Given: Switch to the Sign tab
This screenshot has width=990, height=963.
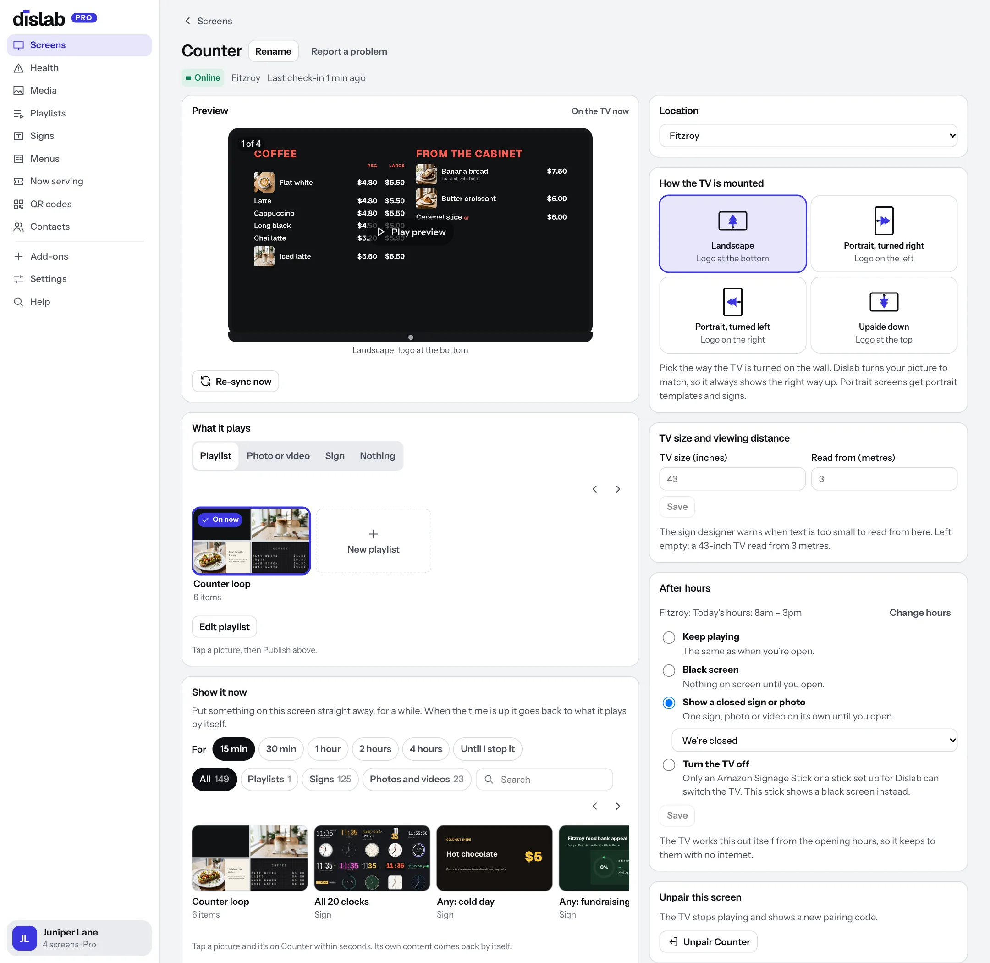Looking at the screenshot, I should point(335,456).
